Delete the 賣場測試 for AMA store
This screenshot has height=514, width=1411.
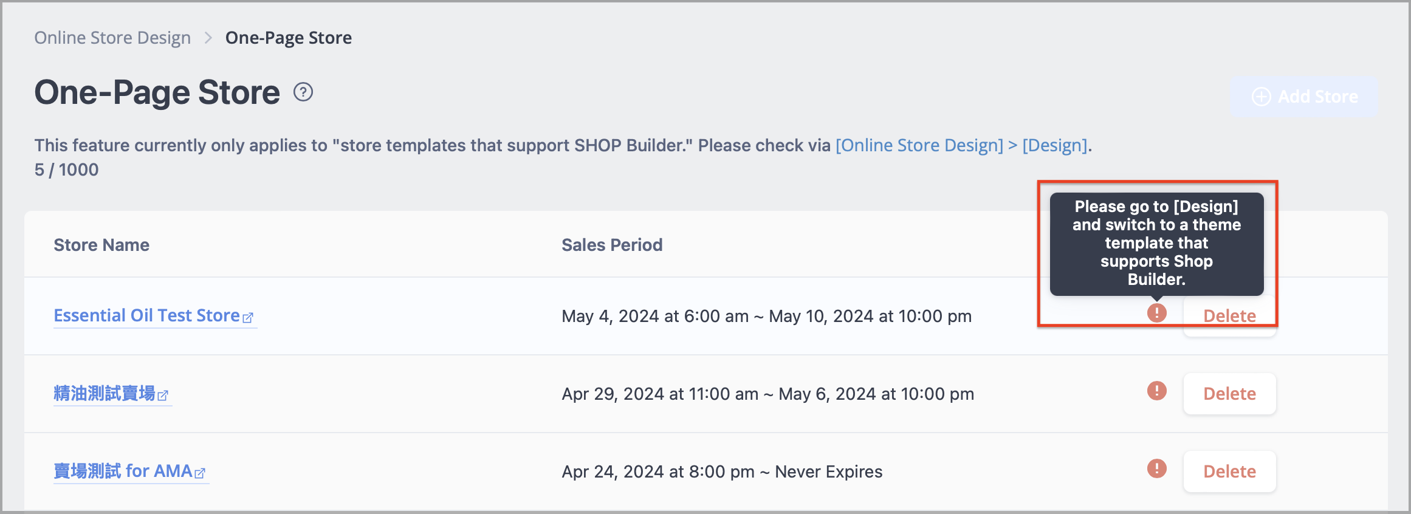(x=1229, y=471)
